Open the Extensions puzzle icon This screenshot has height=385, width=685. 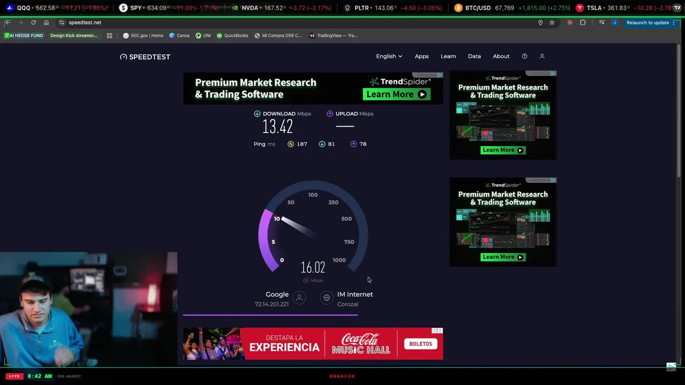(583, 22)
